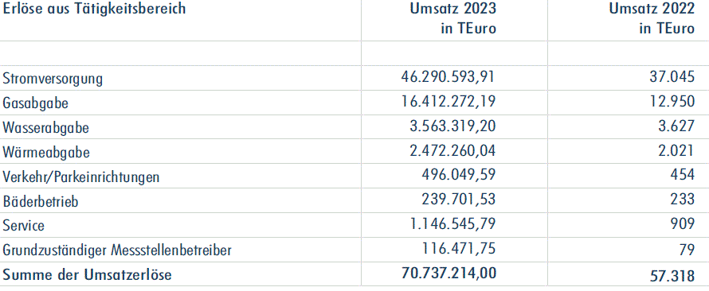This screenshot has width=709, height=291.
Task: Click the Service row label
Action: coord(24,225)
